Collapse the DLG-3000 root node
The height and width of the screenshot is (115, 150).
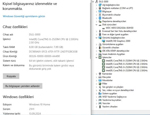point(93,1)
